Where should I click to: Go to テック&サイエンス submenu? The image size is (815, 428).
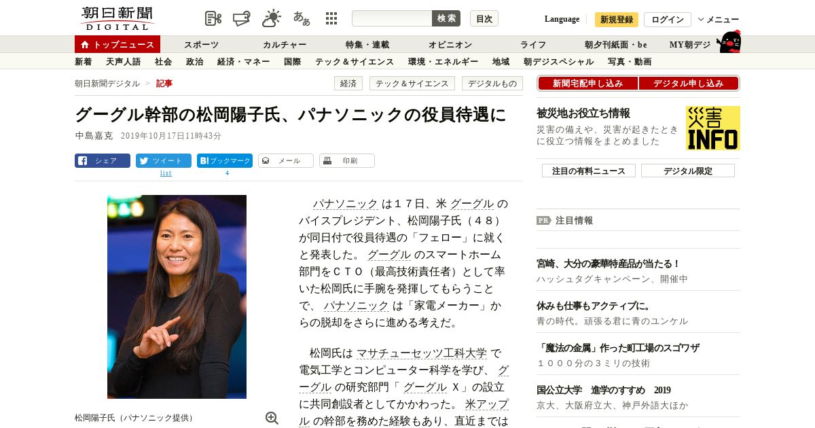355,62
